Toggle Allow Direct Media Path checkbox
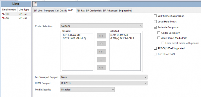Viewport: 201px width, 97px height. pyautogui.click(x=159, y=38)
